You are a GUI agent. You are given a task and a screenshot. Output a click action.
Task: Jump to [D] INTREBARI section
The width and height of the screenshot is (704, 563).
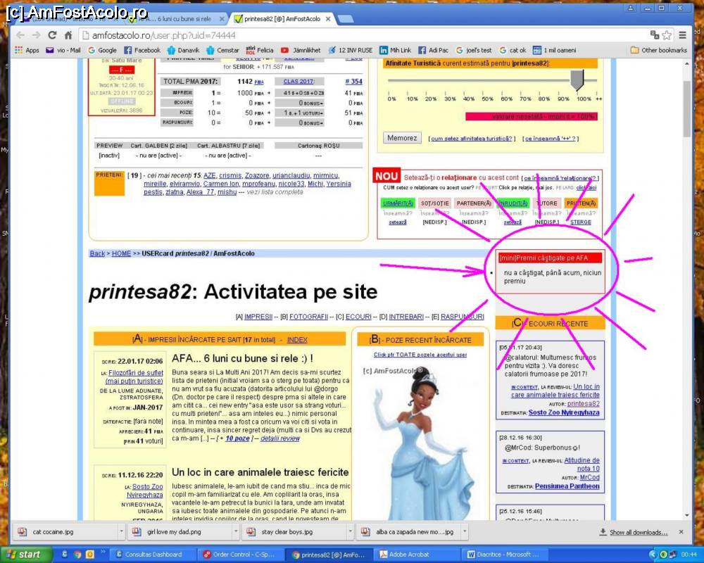(x=406, y=317)
